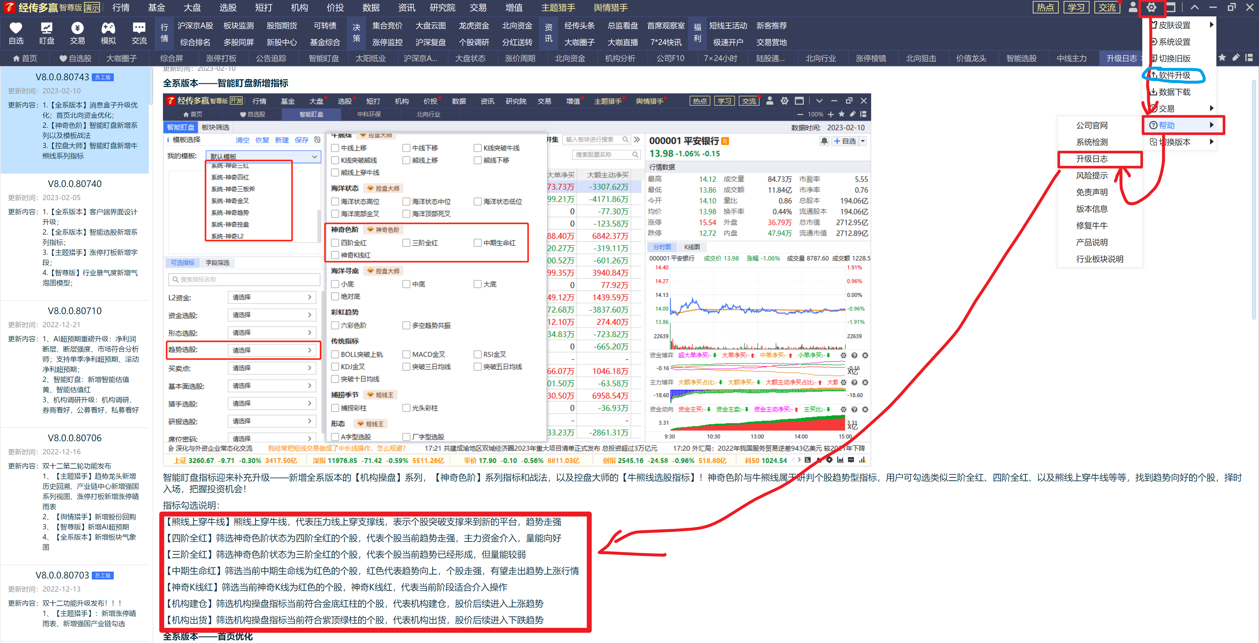Switch to the 北向资金 tab
This screenshot has width=1259, height=643.
click(x=570, y=58)
